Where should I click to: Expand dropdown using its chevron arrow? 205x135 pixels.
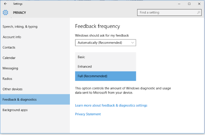pyautogui.click(x=132, y=43)
